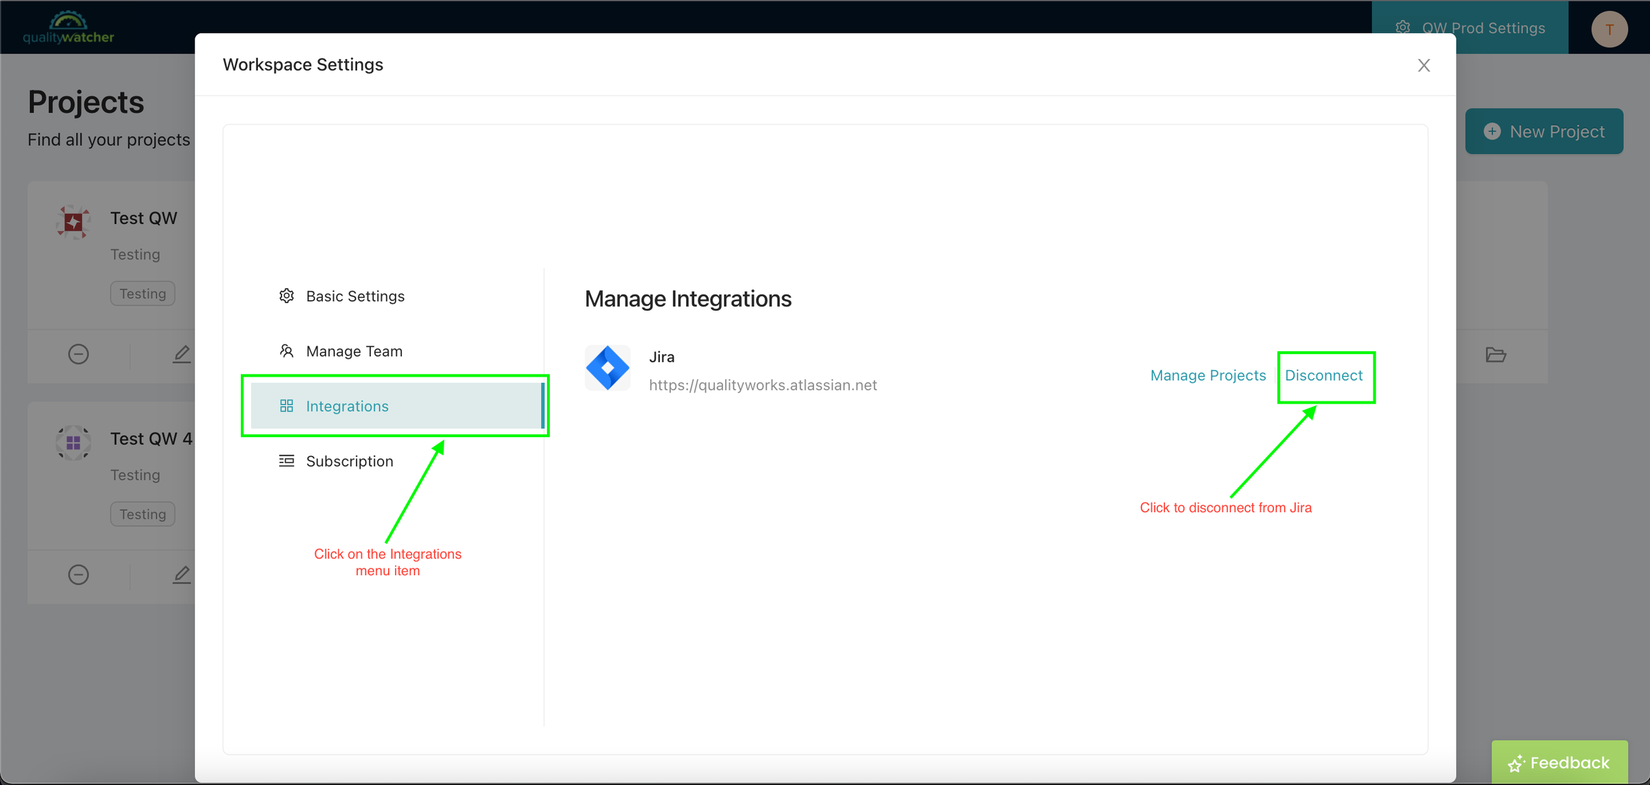Click the Manage Integrations heading
The width and height of the screenshot is (1650, 785).
688,299
